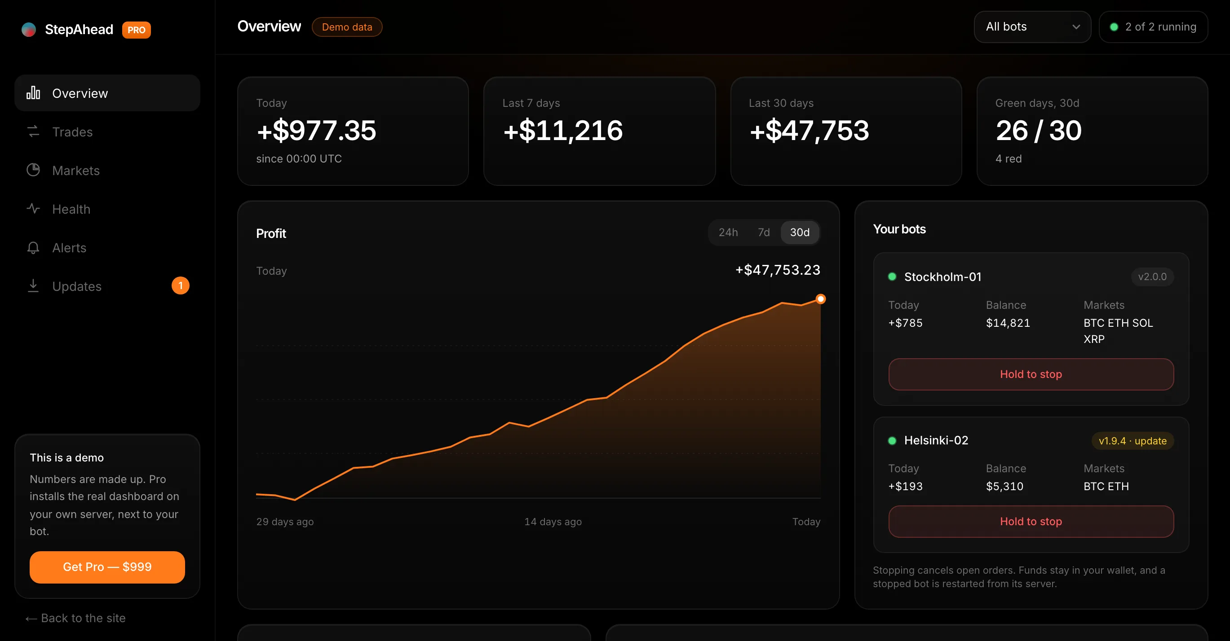Click Helsinki-02 today profit +$193
1230x641 pixels.
[905, 487]
